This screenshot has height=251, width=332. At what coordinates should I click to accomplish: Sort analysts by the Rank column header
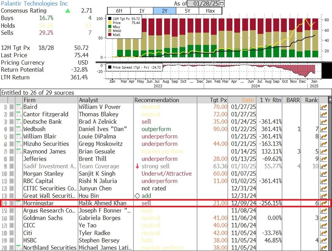point(311,100)
